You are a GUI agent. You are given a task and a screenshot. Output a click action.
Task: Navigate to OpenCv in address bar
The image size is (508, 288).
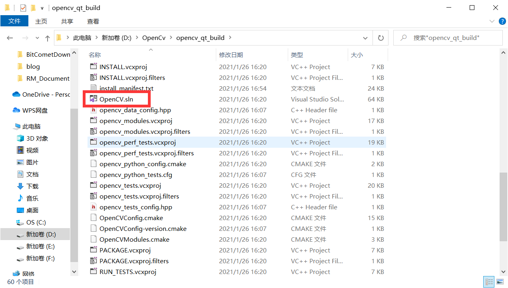pyautogui.click(x=154, y=38)
